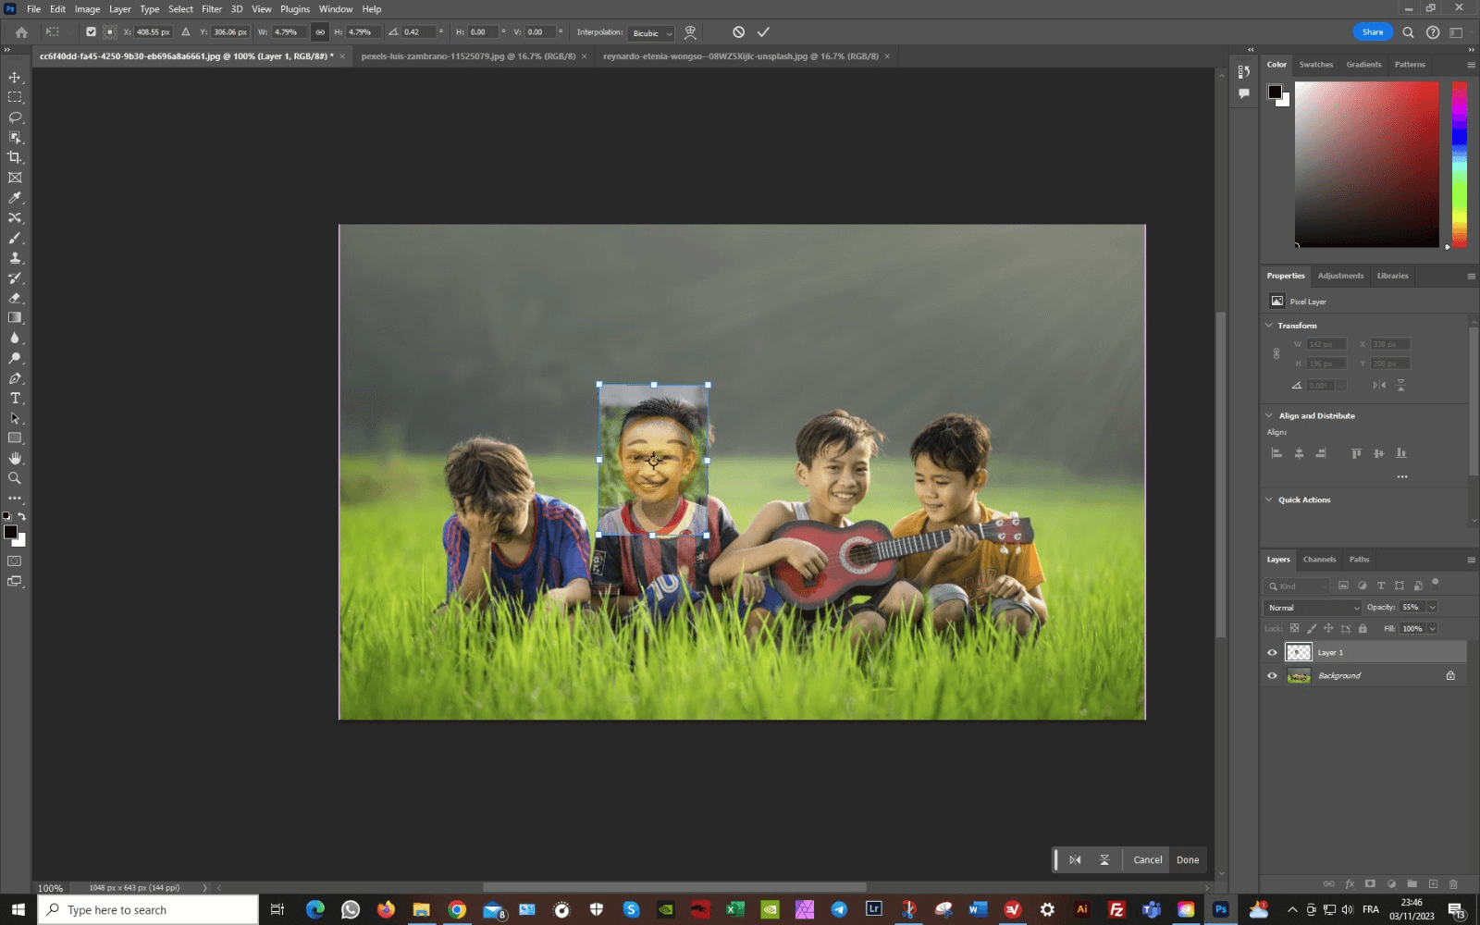Viewport: 1480px width, 925px height.
Task: Select the Hand tool
Action: point(15,458)
